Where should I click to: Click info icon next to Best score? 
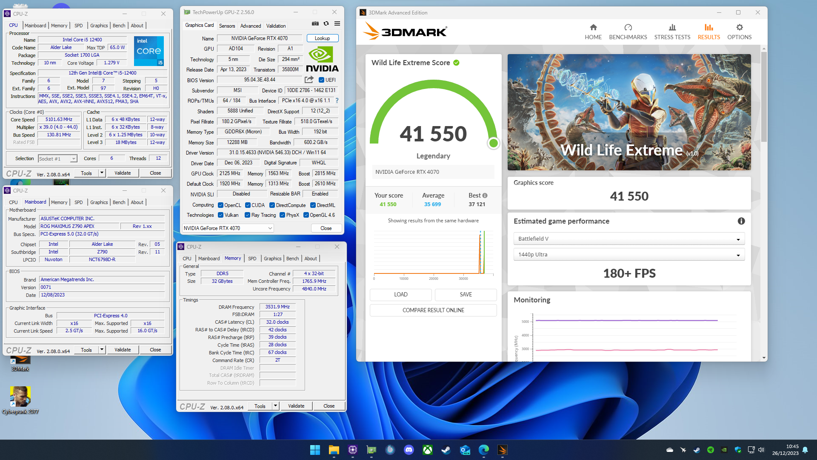pyautogui.click(x=485, y=195)
